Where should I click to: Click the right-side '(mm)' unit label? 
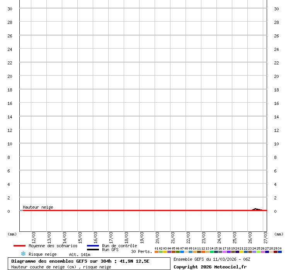click(279, 234)
